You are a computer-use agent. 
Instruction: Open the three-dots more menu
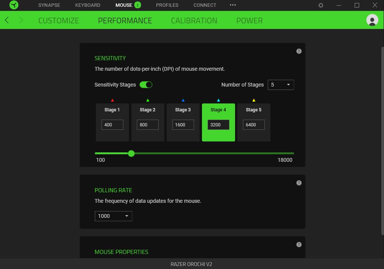(x=233, y=5)
